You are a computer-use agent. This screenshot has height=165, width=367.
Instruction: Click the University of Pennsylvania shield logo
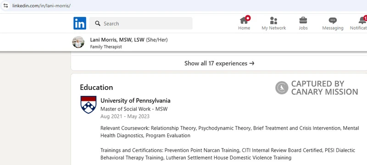(88, 104)
